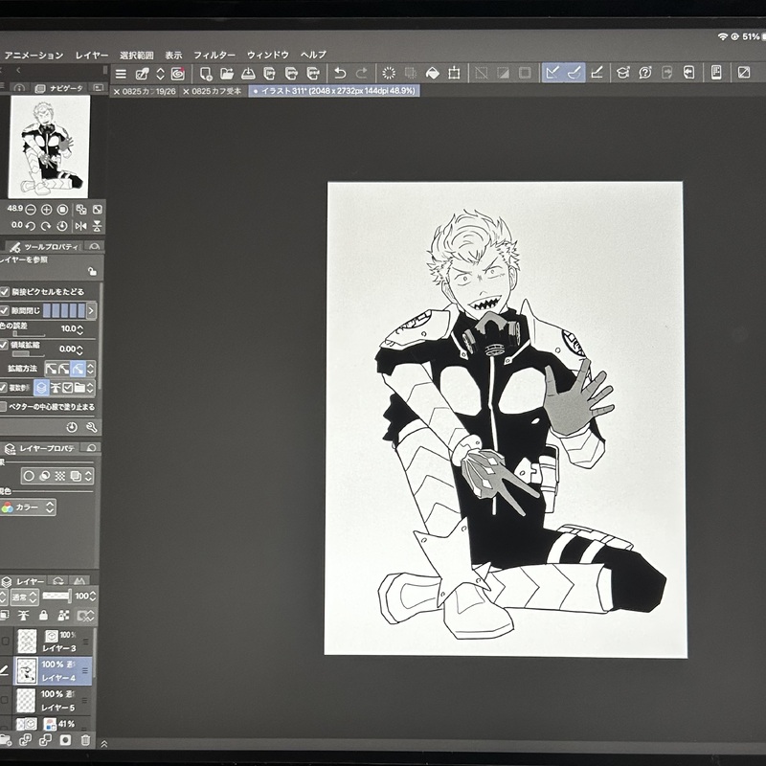Screen dimensions: 766x766
Task: Open the アニメーション menu
Action: click(x=34, y=56)
